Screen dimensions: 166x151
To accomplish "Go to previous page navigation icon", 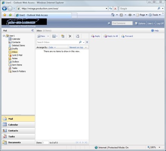I will coord(80,142).
